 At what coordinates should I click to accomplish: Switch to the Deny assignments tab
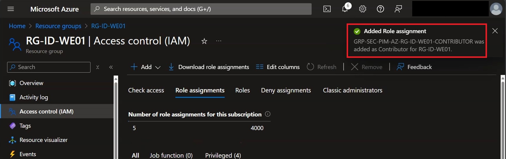click(286, 90)
